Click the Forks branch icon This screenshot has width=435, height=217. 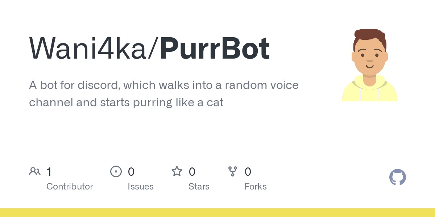(x=232, y=171)
